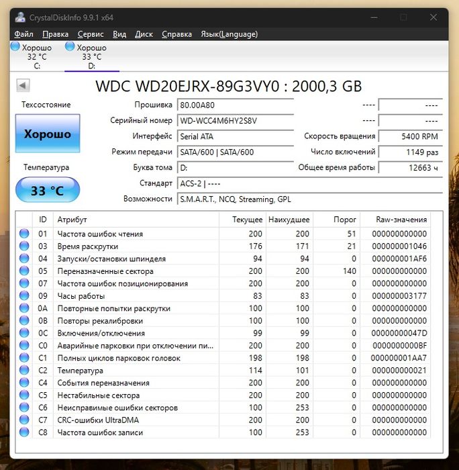Screen dimensions: 459x470
Task: Select row Время раскрутки
Action: click(x=223, y=246)
